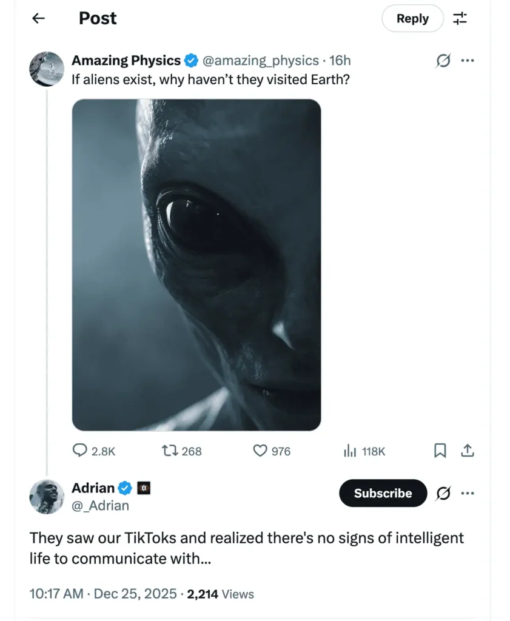Open the timeline settings sliders icon
510x621 pixels.
(x=460, y=18)
